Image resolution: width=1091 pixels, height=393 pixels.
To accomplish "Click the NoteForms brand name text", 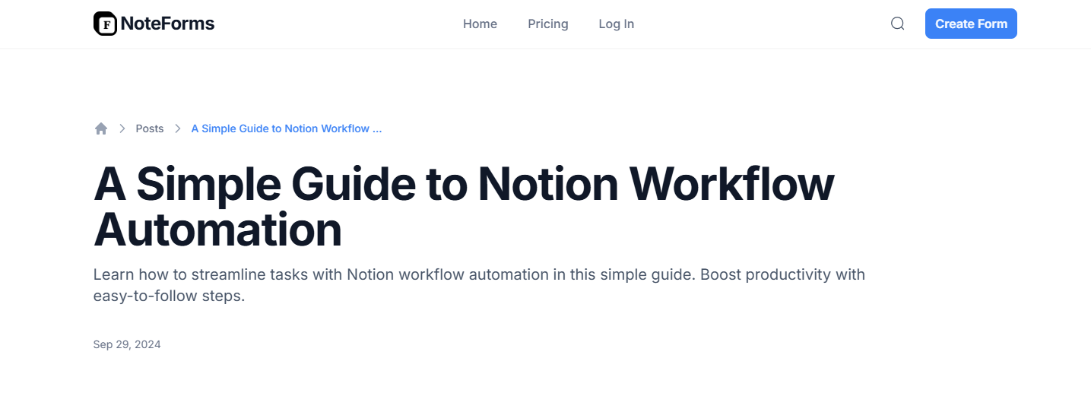I will tap(167, 24).
